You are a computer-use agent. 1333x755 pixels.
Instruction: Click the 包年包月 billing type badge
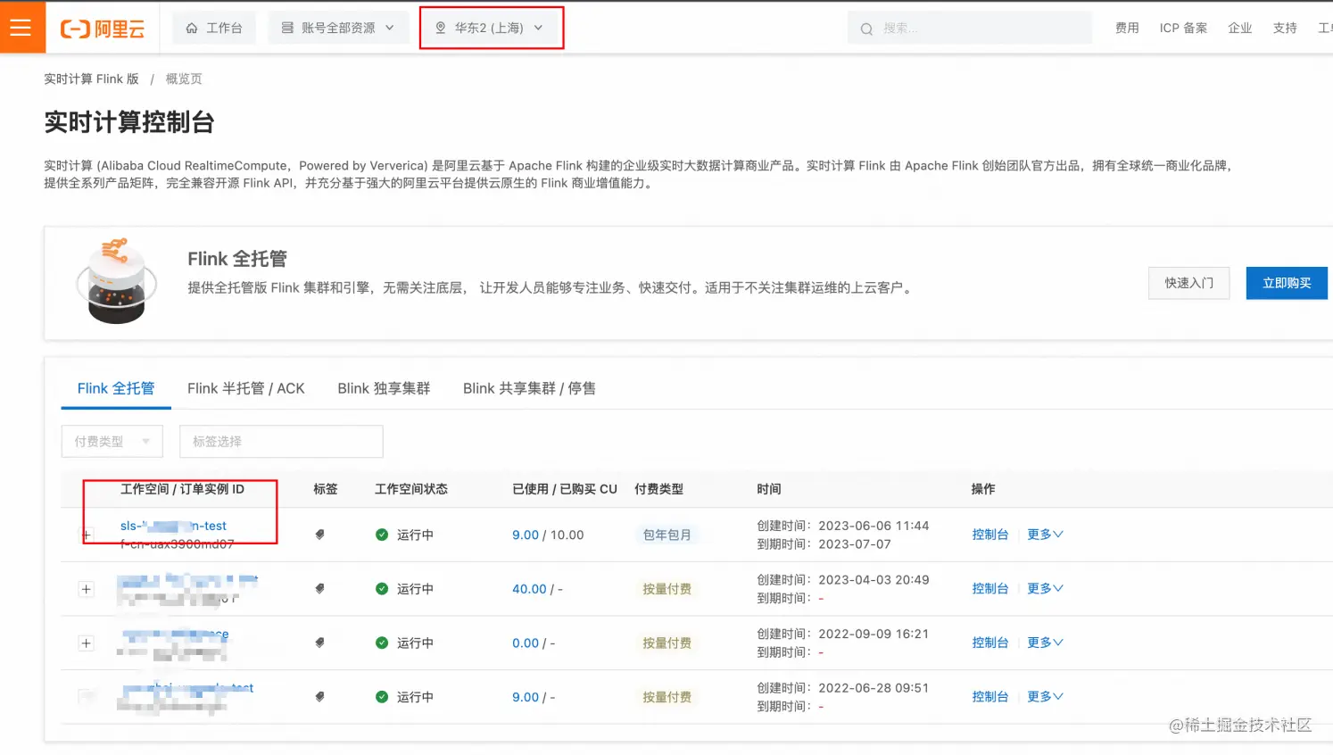point(667,535)
